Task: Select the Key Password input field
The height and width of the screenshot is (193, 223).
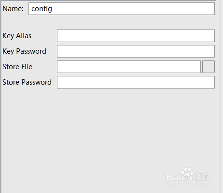Action: point(136,51)
